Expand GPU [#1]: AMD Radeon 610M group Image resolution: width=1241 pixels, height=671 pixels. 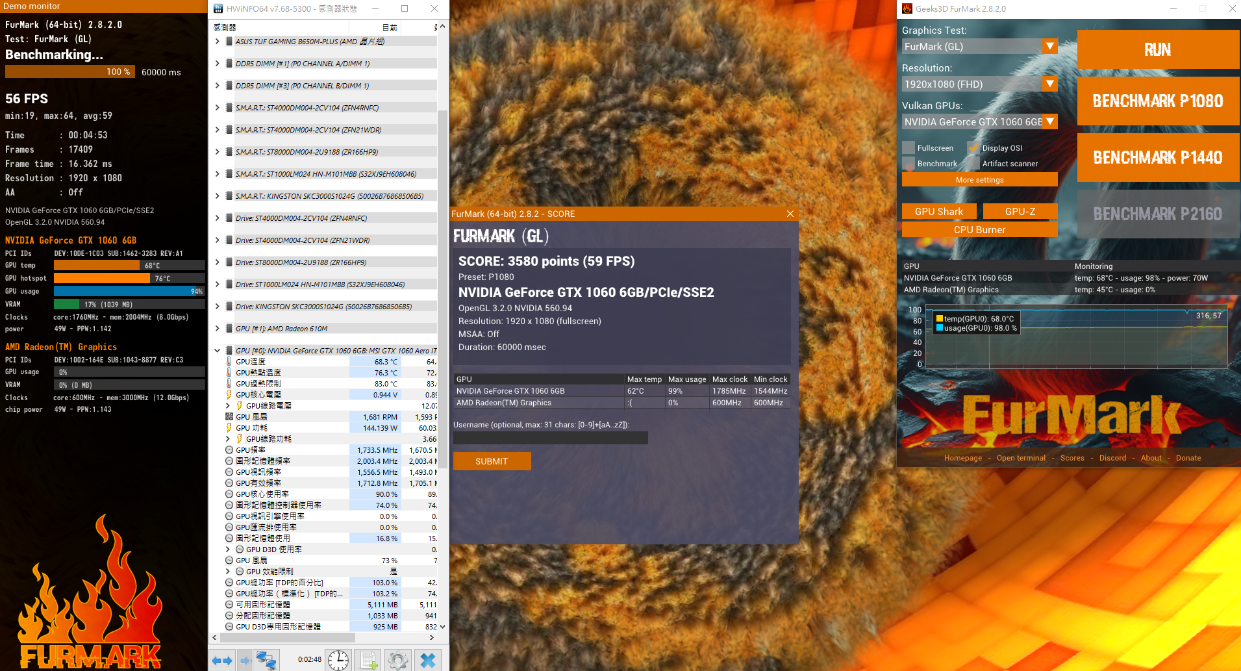tap(217, 329)
